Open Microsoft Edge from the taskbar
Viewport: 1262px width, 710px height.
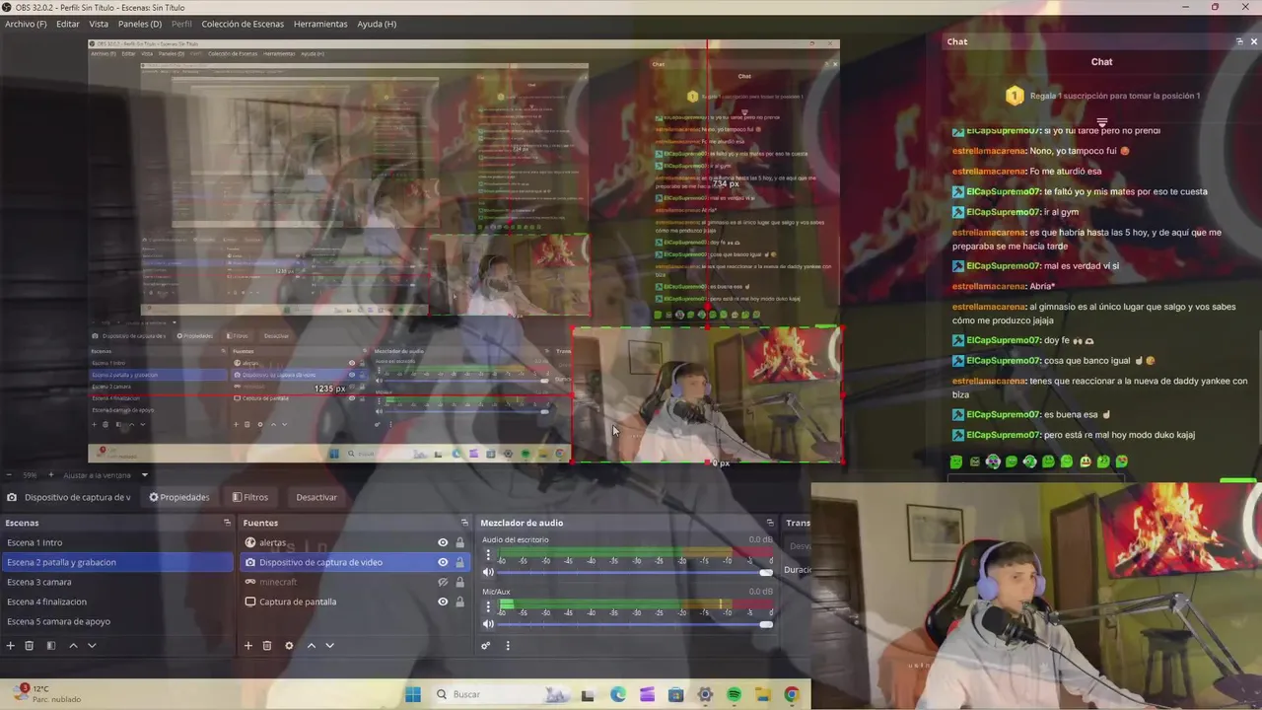[x=617, y=695]
